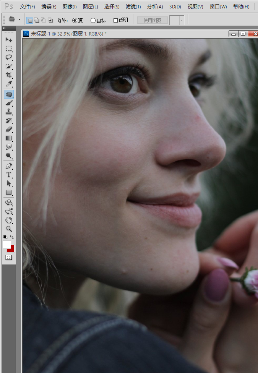Select the History Brush tool

pos(9,121)
